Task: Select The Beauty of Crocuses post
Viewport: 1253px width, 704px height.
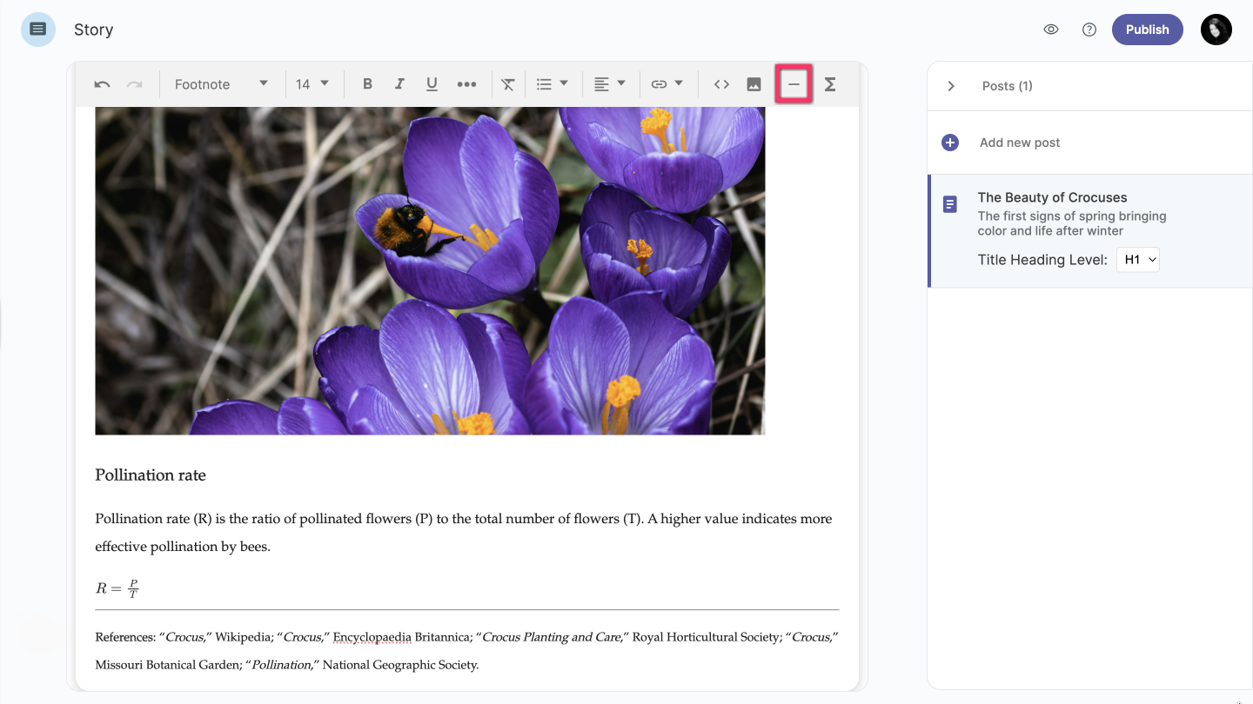Action: click(x=1052, y=197)
